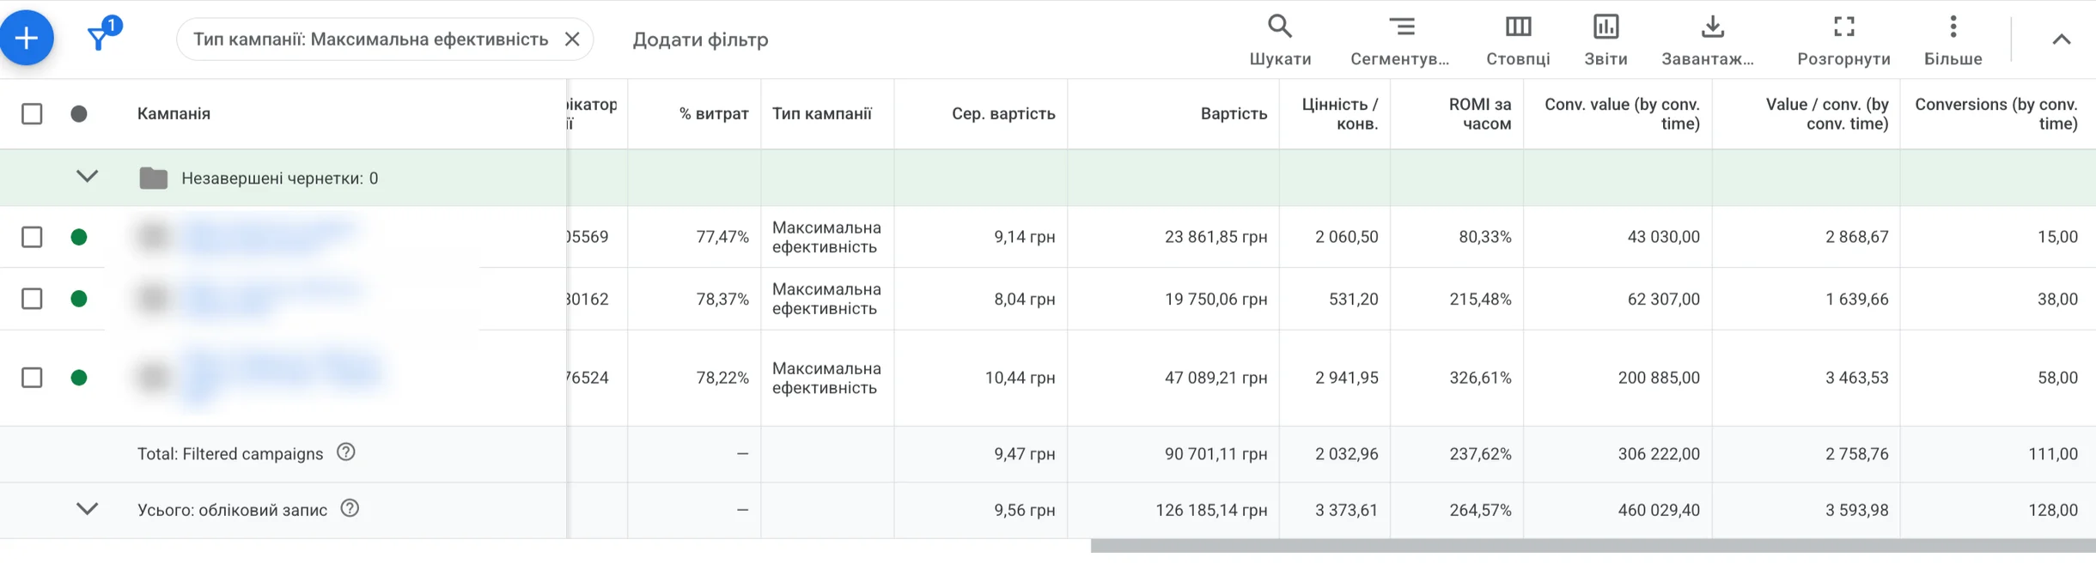The width and height of the screenshot is (2096, 576).
Task: Click account total ROMI 264,57%
Action: click(x=1480, y=510)
